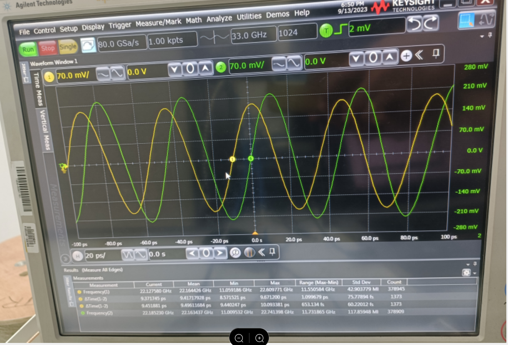Expand the Measurements side panel arrow

(64, 258)
